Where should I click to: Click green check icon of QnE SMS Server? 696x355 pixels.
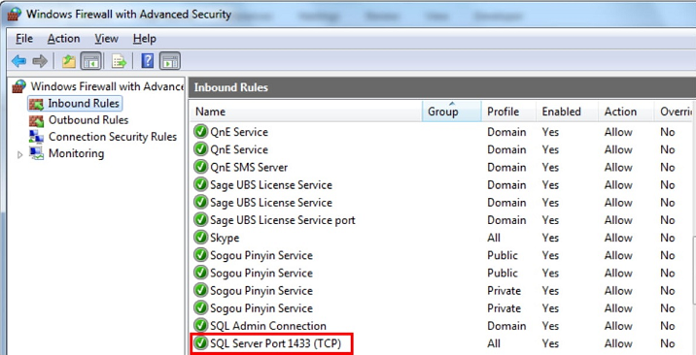(200, 168)
